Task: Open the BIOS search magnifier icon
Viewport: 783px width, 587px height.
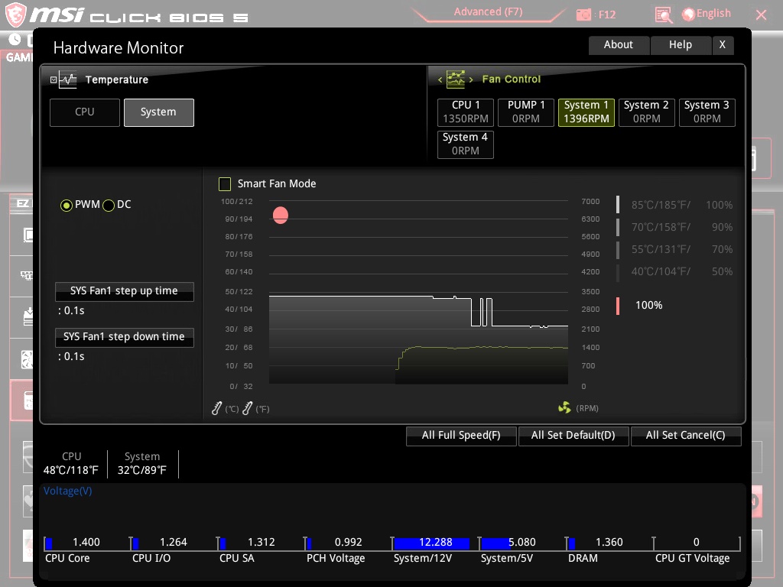Action: coord(664,14)
